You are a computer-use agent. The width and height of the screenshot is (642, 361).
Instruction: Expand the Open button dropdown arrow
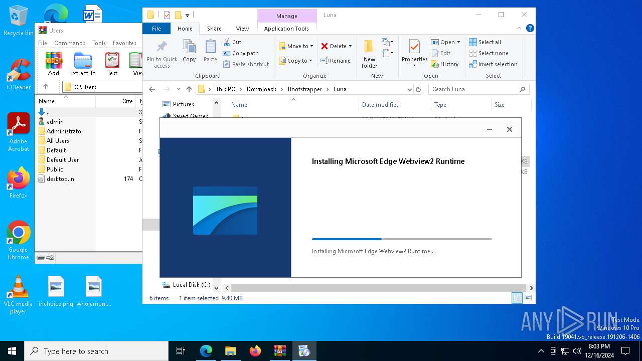(x=458, y=42)
